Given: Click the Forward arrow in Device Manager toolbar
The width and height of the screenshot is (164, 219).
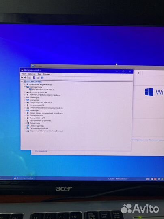Looking at the screenshot, I should coord(25,77).
